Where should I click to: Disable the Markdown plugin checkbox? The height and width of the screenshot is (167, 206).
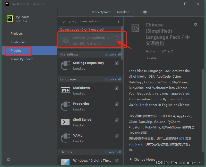coord(117,88)
